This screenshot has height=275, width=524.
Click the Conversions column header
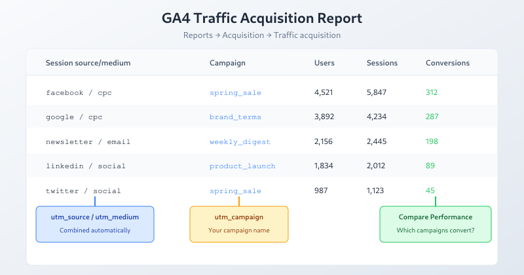coord(447,63)
